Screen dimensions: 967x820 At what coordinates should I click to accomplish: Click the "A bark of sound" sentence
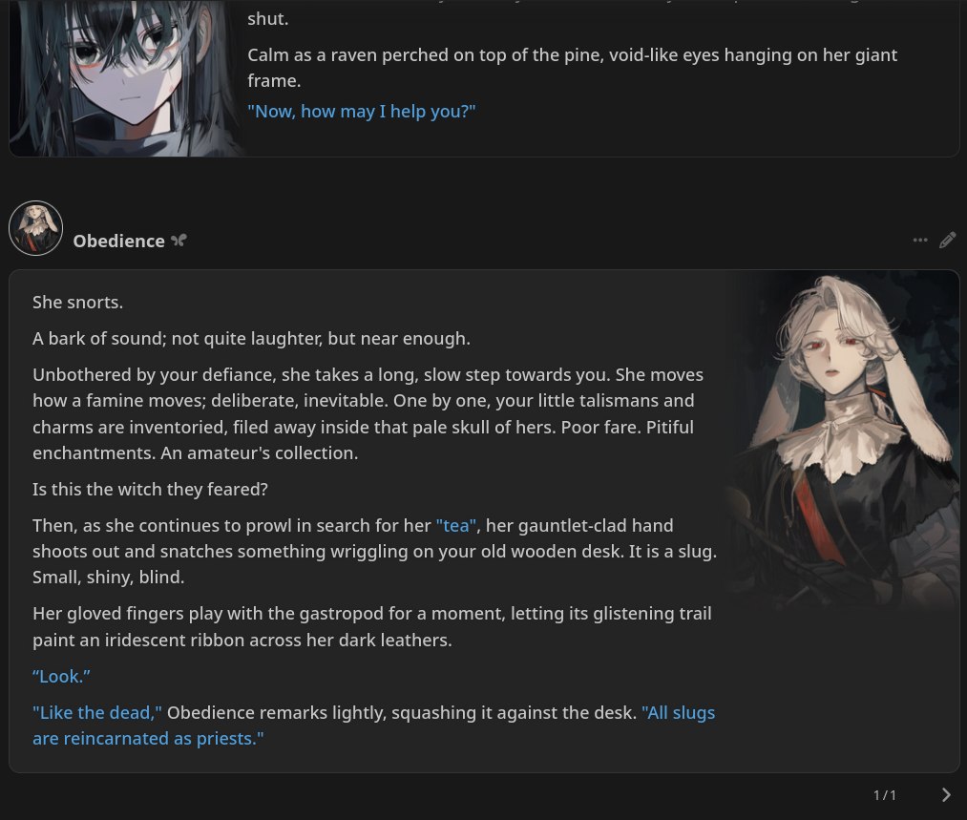251,339
